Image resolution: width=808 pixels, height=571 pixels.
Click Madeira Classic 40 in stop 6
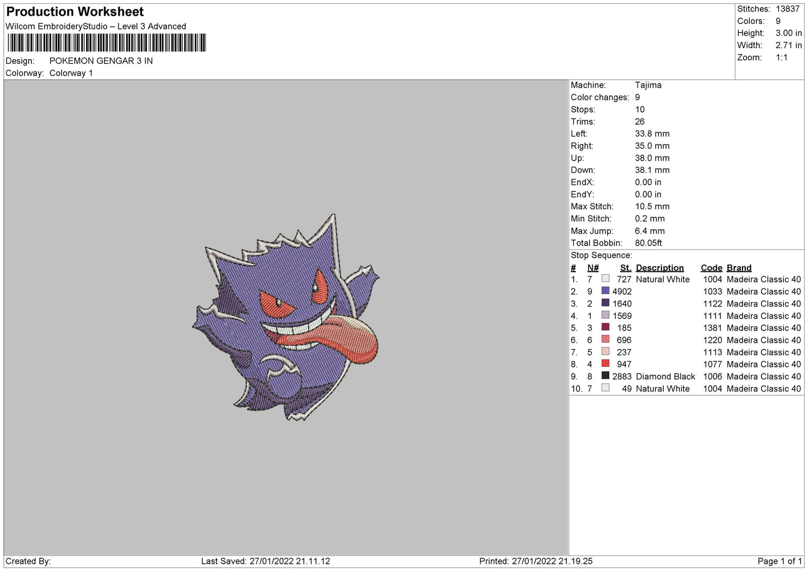(764, 340)
